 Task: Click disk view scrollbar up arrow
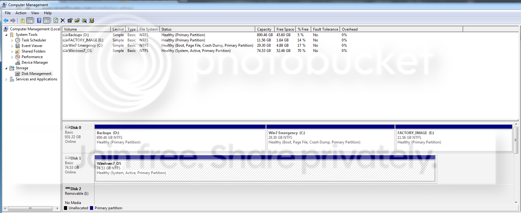(x=516, y=124)
